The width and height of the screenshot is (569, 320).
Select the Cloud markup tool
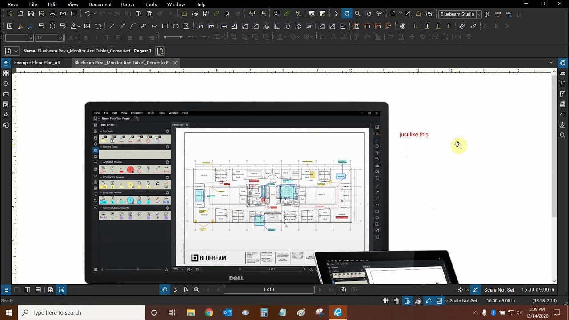(x=52, y=26)
